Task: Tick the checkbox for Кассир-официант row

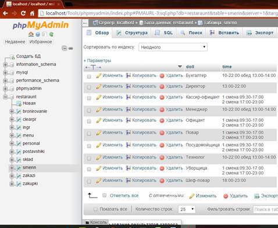Action: tap(89, 99)
